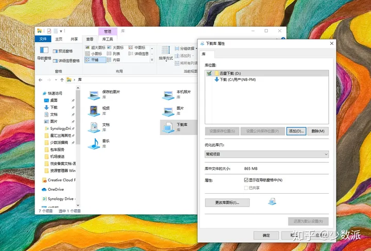Screen dimensions: 371x251
Task: Switch to the 库工具 ribbon tab
Action: point(107,39)
